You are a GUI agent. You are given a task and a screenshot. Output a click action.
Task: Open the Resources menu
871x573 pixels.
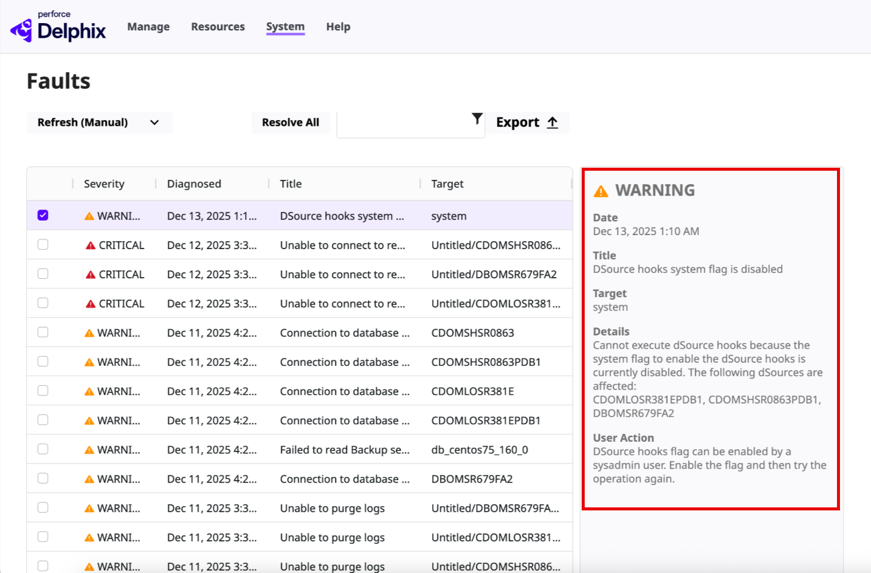coord(218,27)
